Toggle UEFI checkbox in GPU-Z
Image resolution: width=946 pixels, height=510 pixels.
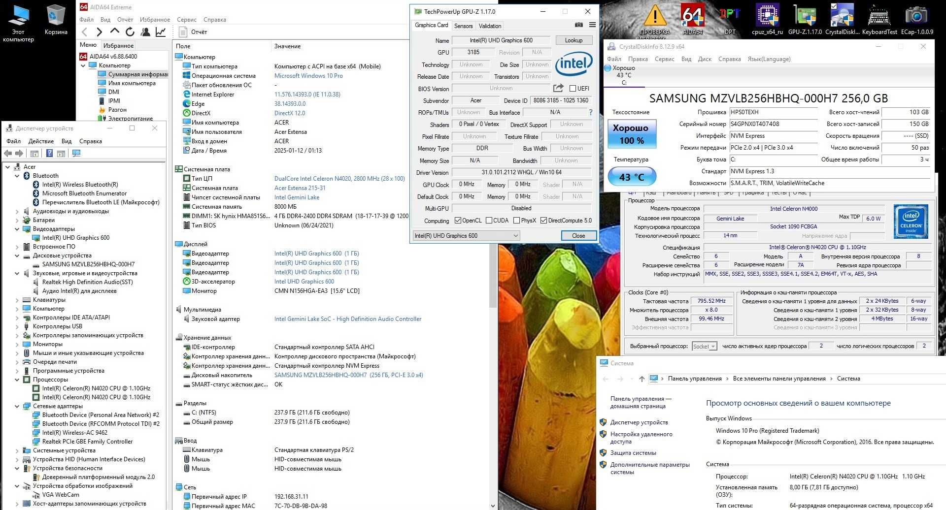[x=573, y=89]
